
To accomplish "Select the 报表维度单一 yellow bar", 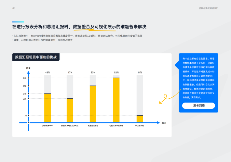I will coord(48,108).
